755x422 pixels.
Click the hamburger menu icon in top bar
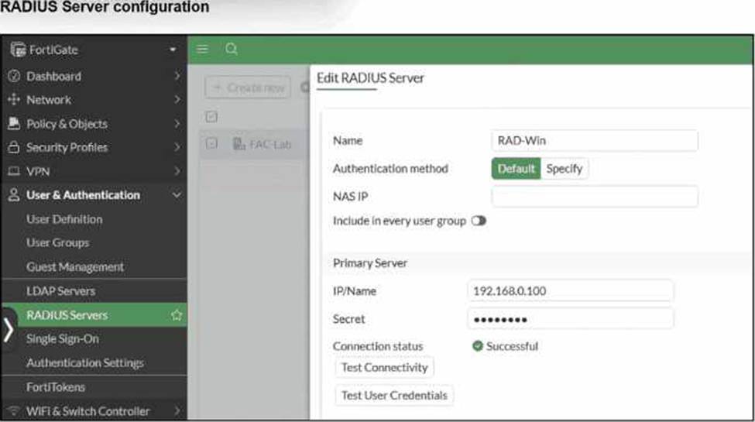pos(202,50)
